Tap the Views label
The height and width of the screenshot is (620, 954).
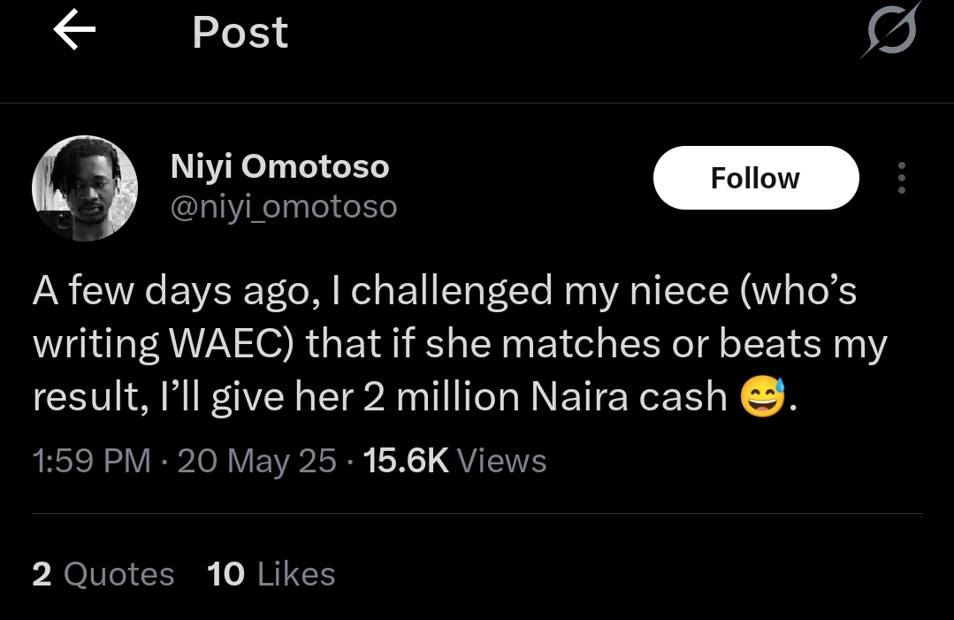click(503, 461)
